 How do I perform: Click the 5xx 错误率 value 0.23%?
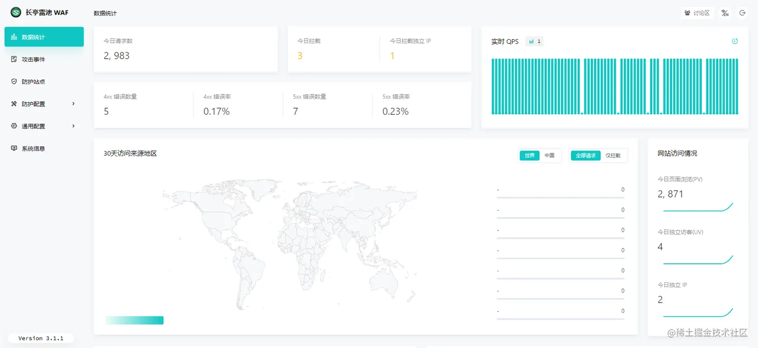pyautogui.click(x=396, y=111)
